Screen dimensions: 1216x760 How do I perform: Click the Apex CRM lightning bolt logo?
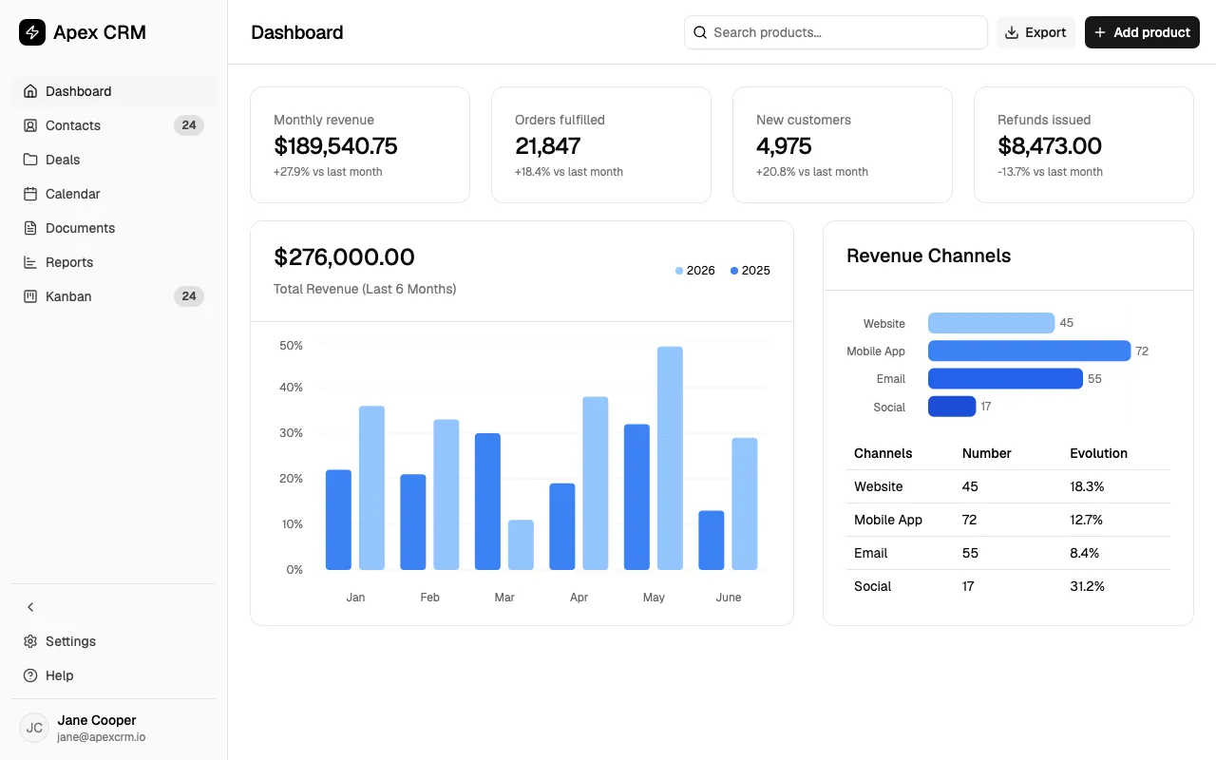[x=32, y=32]
